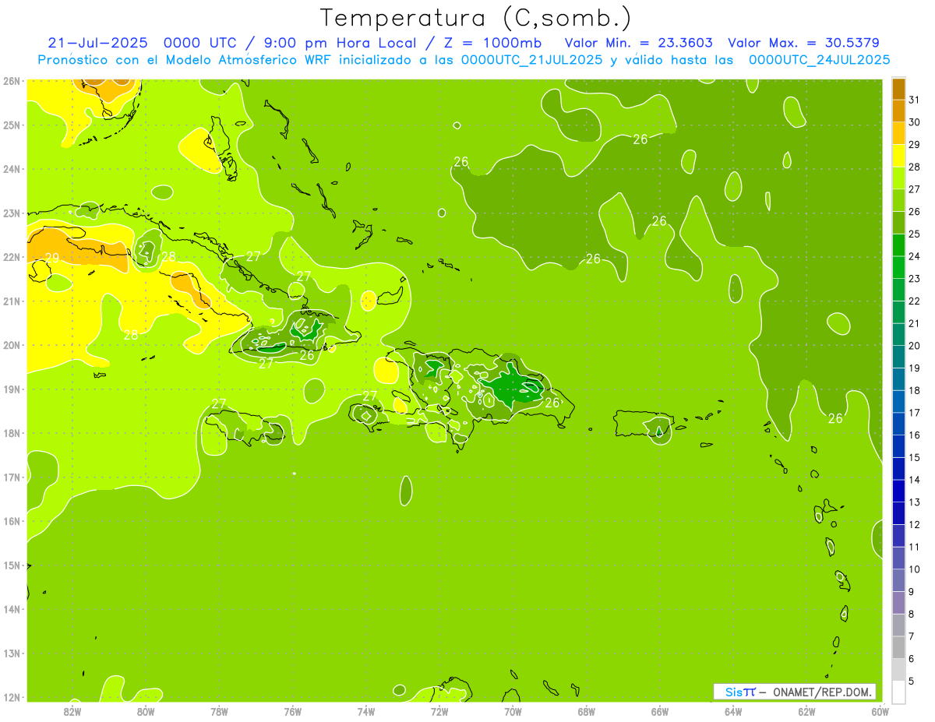
Task: Pick the orange colorbar swatch between 30 and 31
Action: pos(899,111)
